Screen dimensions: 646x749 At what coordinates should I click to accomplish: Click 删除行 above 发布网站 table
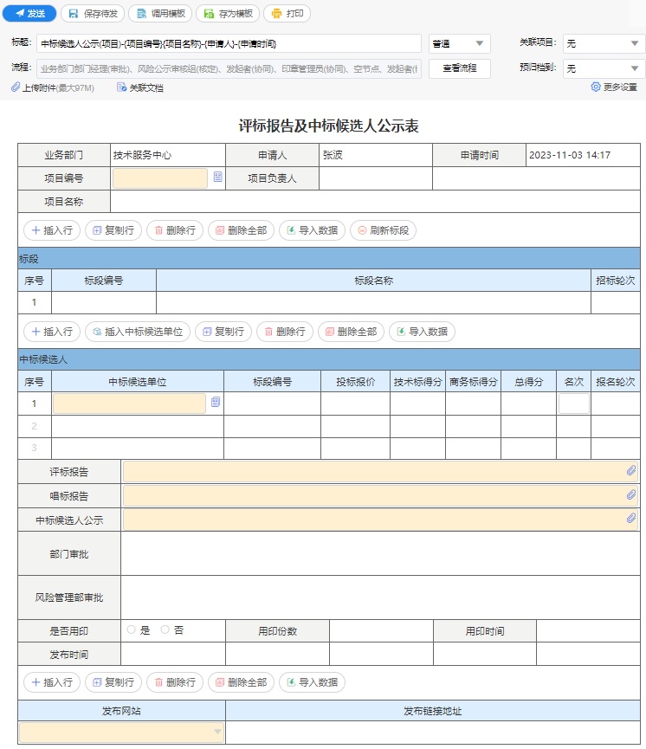point(175,682)
